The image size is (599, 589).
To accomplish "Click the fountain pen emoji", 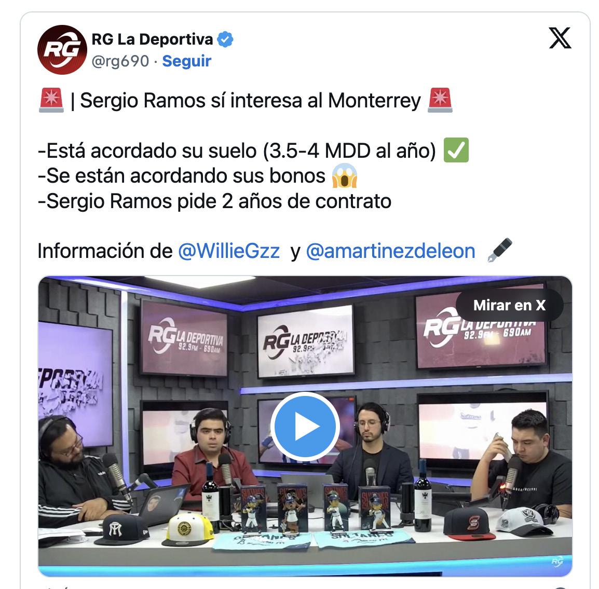I will click(x=499, y=251).
